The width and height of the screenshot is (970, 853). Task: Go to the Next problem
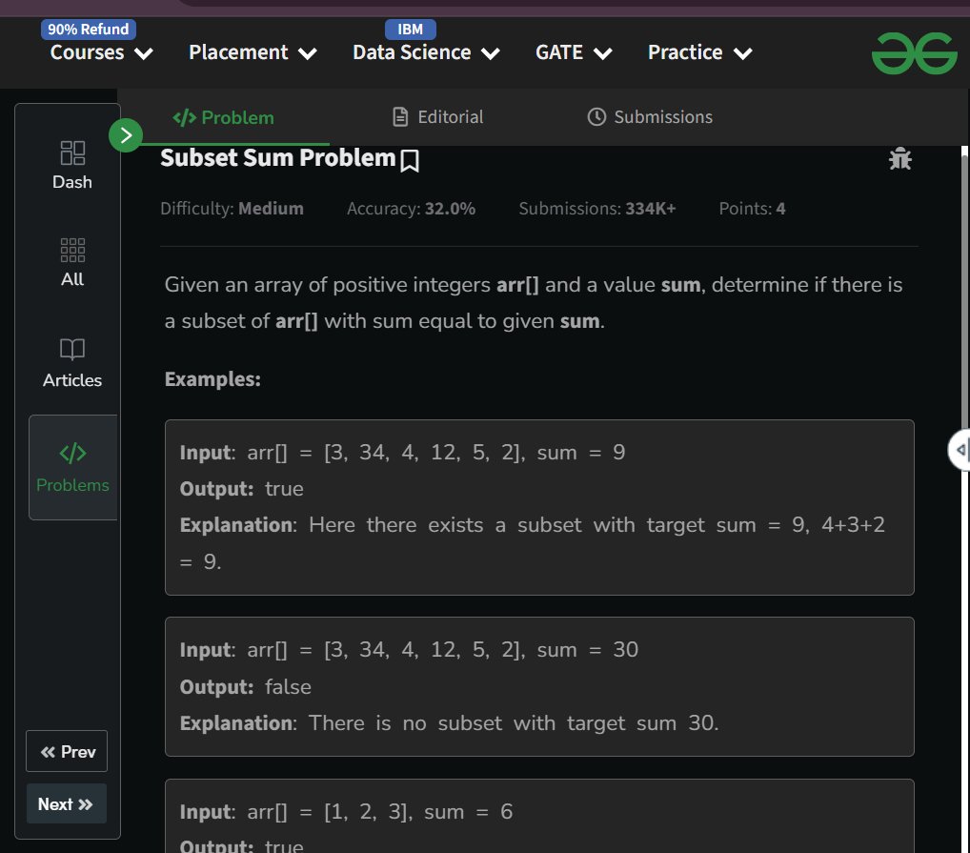tap(67, 803)
